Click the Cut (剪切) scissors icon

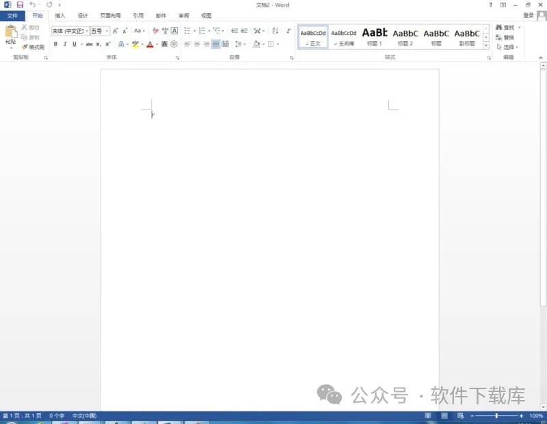pos(25,27)
